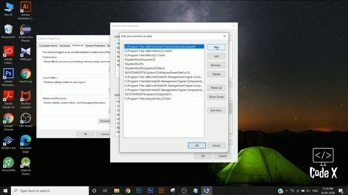Click the Edit text... button
This screenshot has height=195, width=348.
[x=216, y=110]
